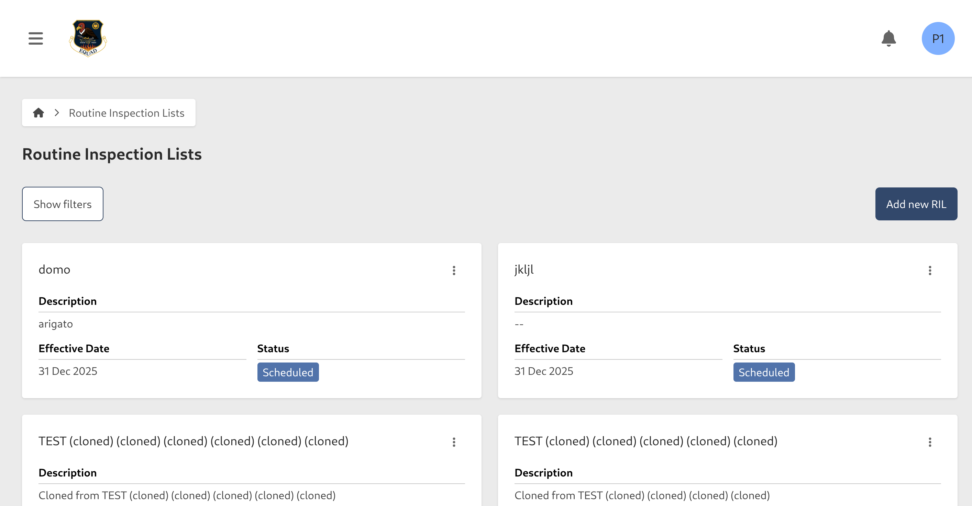This screenshot has width=972, height=506.
Task: Open the P1 user avatar menu
Action: [x=938, y=38]
